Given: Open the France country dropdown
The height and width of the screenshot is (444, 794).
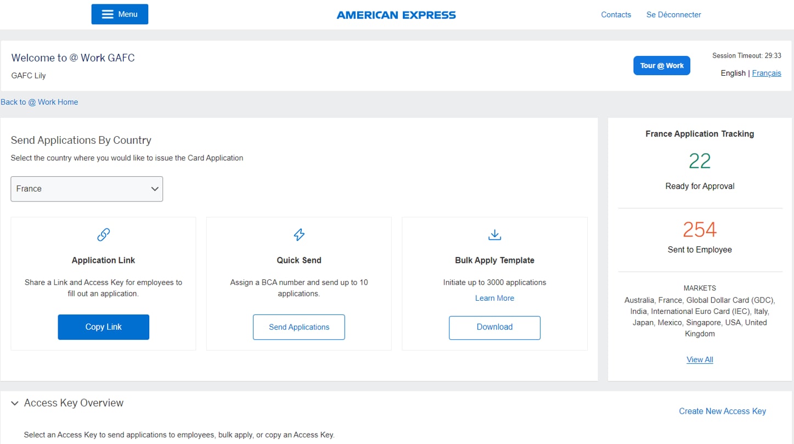Looking at the screenshot, I should point(87,189).
